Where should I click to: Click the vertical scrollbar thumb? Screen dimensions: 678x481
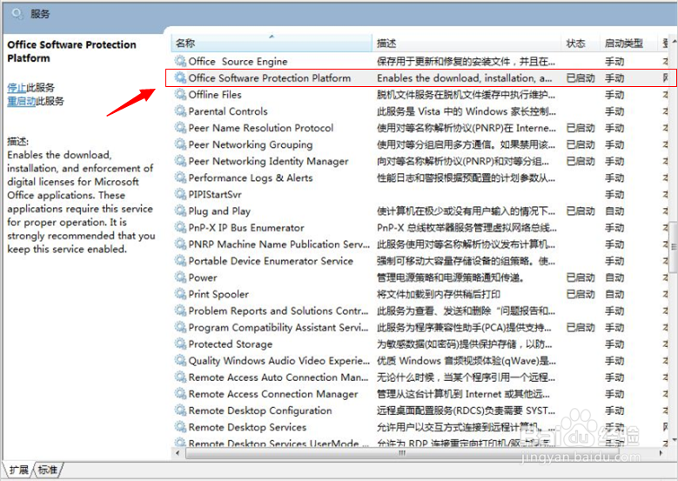click(674, 247)
